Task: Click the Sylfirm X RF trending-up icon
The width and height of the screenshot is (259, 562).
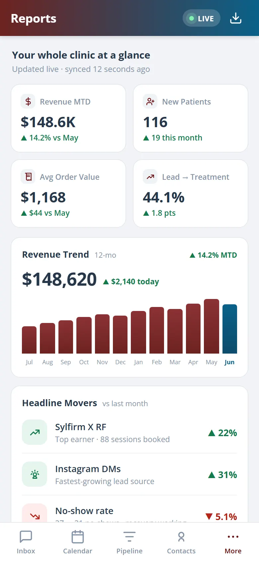Action: point(35,432)
